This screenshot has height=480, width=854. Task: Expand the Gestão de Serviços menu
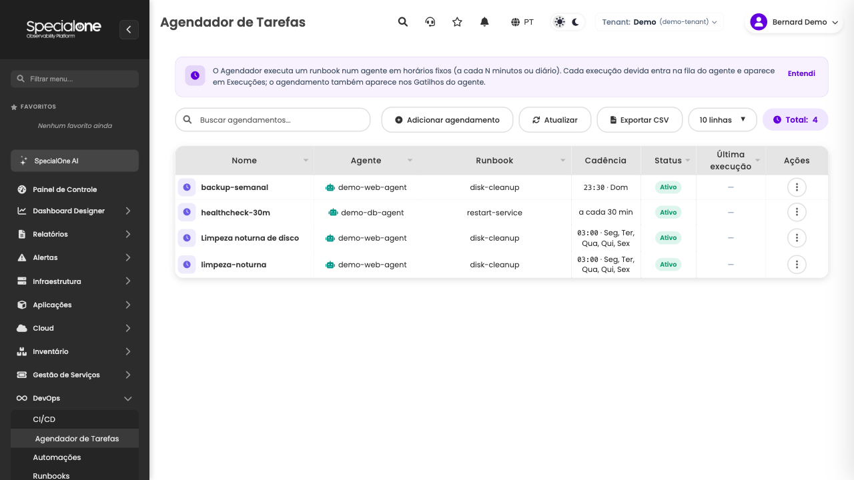pos(75,375)
